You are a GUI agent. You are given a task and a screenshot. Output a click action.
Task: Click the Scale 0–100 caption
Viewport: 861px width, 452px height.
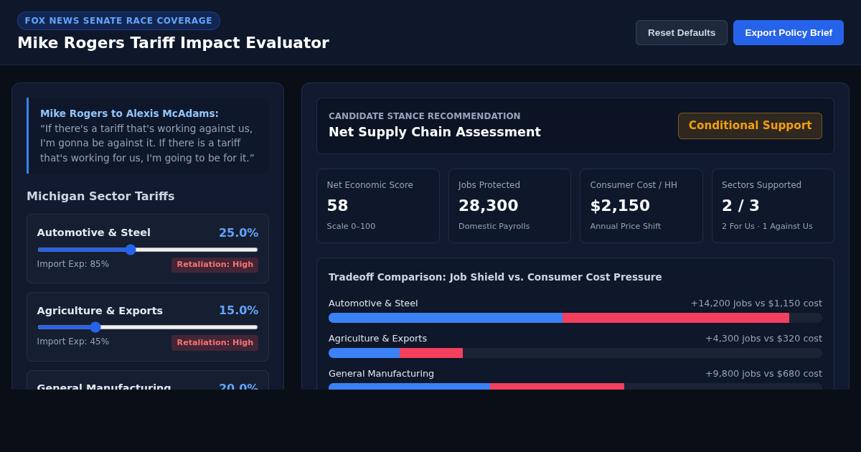coord(351,227)
